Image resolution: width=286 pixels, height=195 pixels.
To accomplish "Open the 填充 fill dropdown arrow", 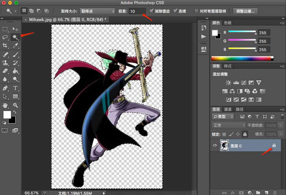I will [x=281, y=134].
